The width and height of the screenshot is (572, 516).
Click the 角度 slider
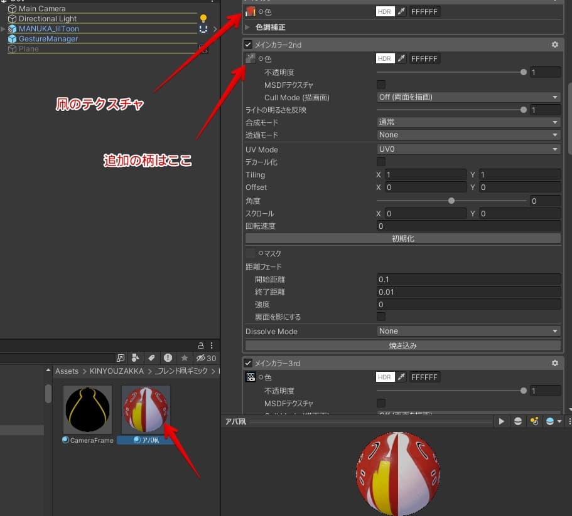(x=451, y=201)
